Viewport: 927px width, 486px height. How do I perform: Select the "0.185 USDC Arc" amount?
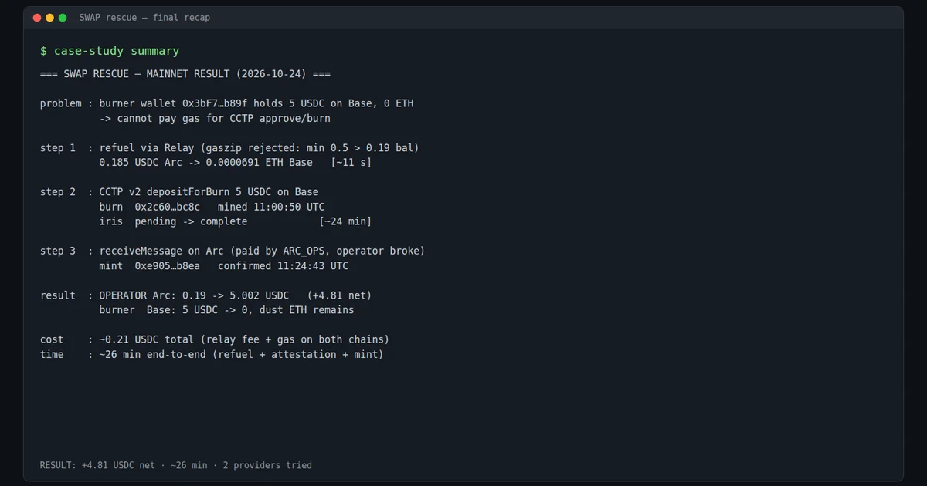coord(141,163)
